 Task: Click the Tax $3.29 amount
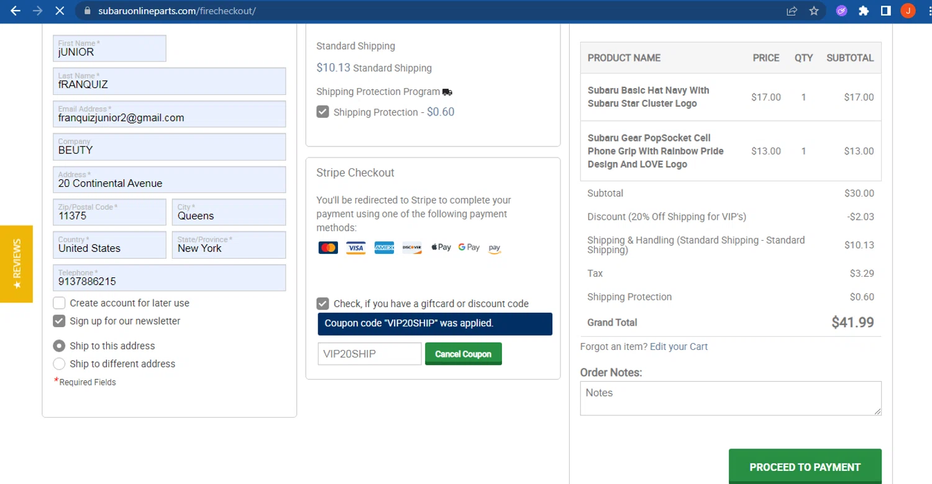point(862,273)
